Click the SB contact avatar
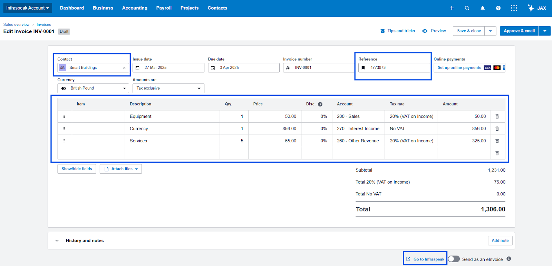 point(62,68)
